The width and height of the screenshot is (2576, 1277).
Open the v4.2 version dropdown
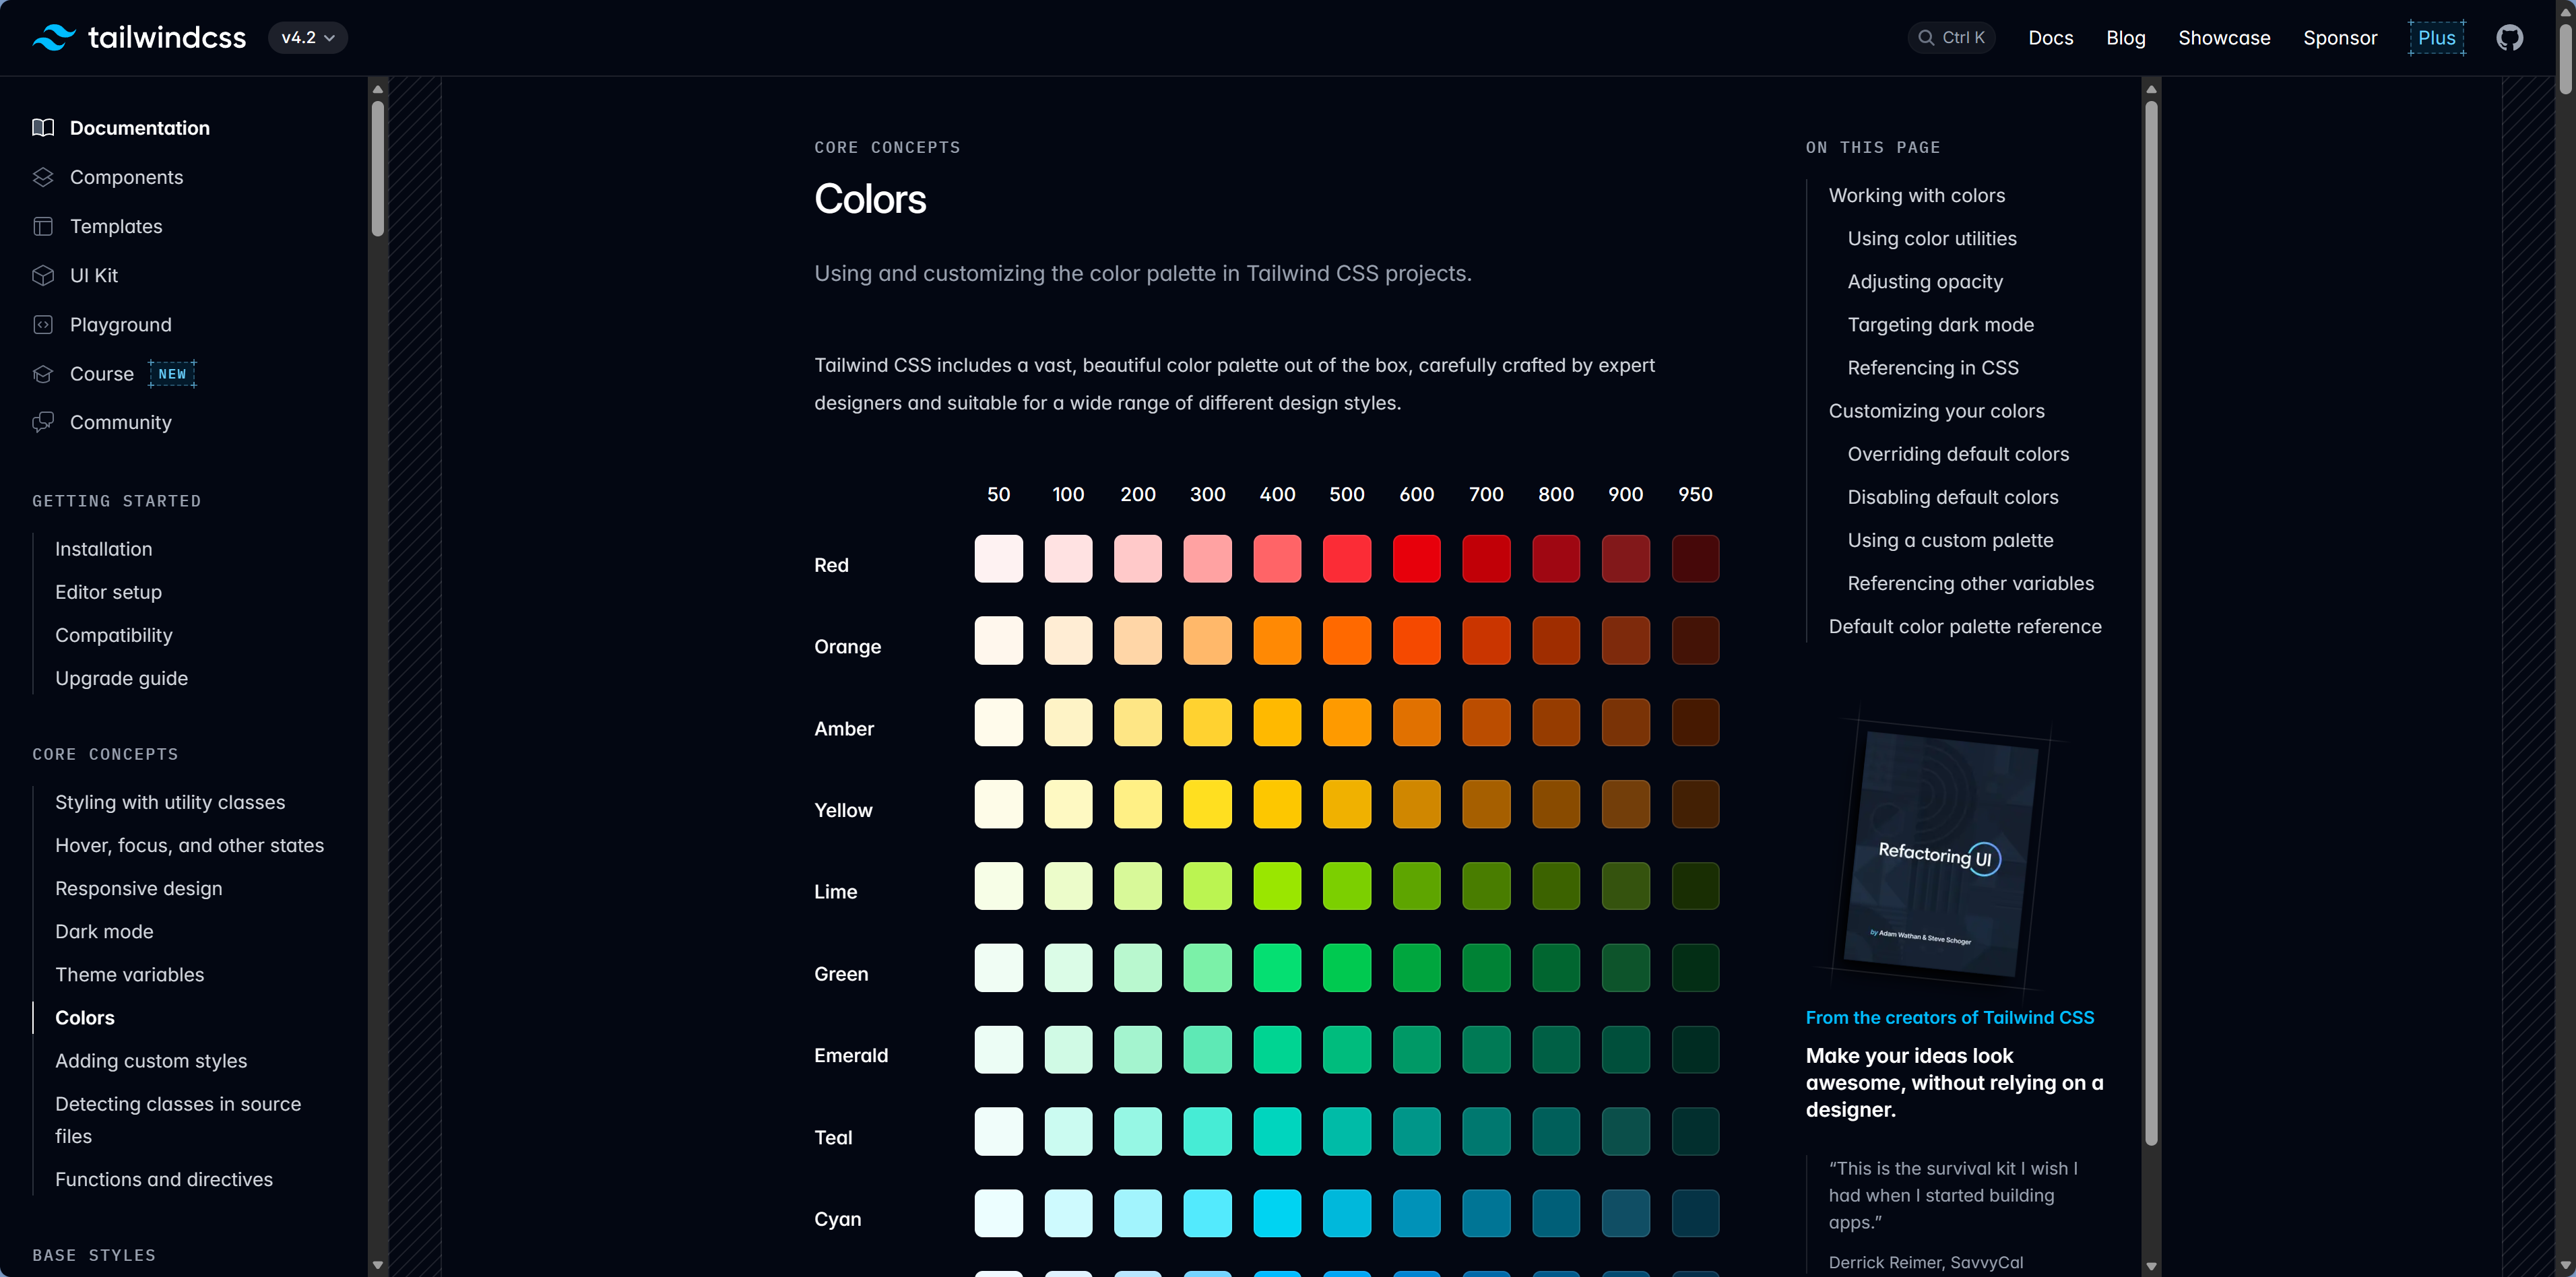point(307,38)
